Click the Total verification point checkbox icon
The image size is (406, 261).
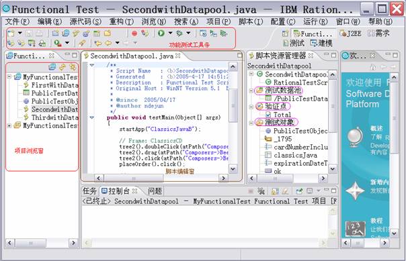coord(268,115)
